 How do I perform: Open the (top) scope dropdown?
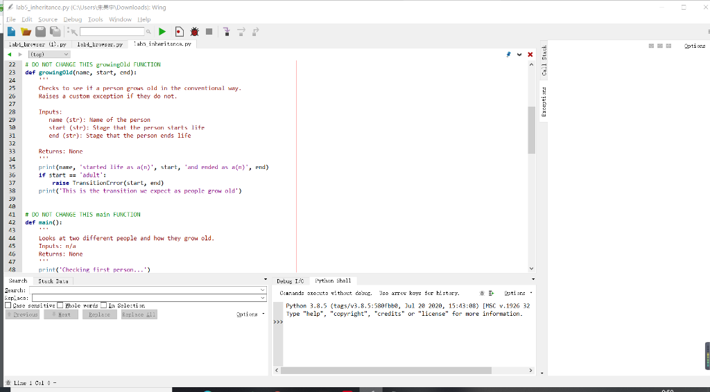click(48, 54)
